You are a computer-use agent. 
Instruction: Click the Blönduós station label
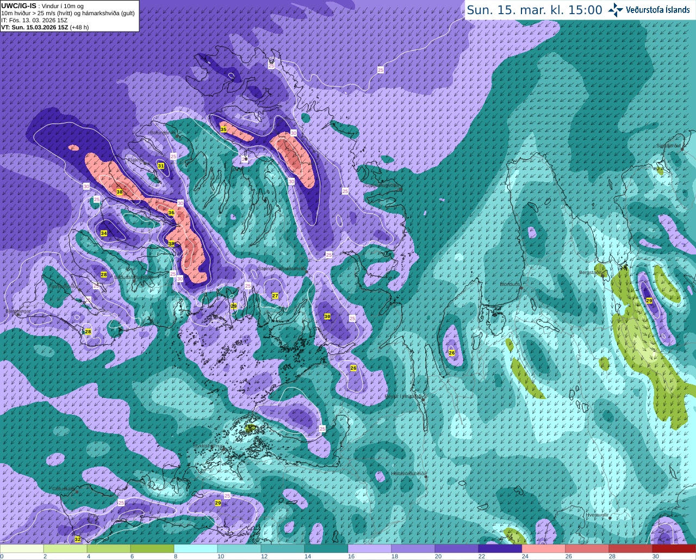pyautogui.click(x=511, y=284)
